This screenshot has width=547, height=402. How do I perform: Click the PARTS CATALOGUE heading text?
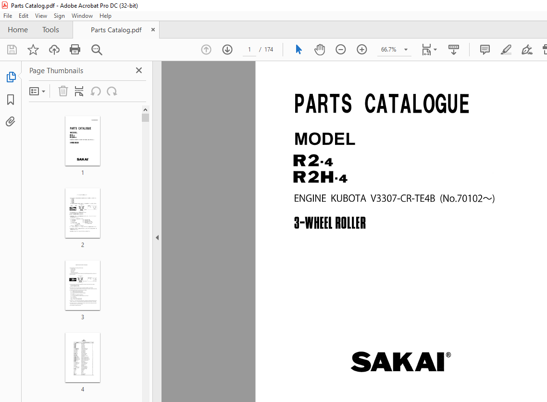pyautogui.click(x=382, y=104)
